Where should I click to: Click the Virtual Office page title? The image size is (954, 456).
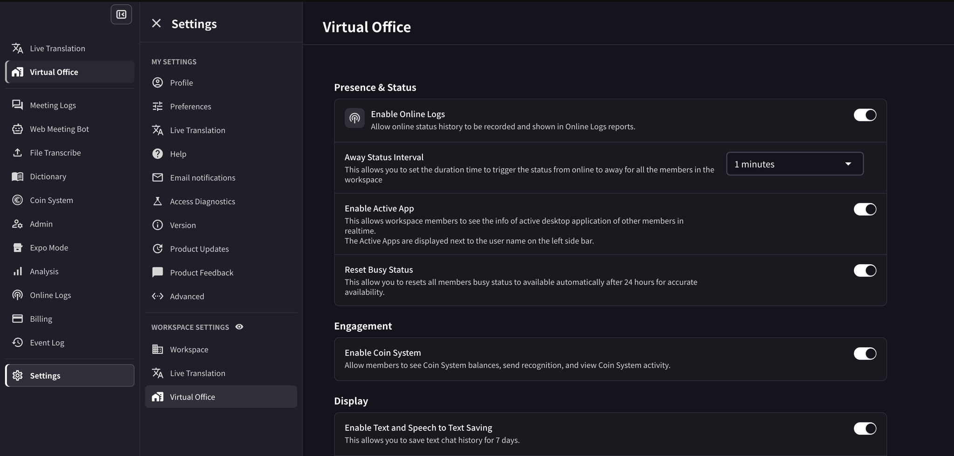coord(367,27)
